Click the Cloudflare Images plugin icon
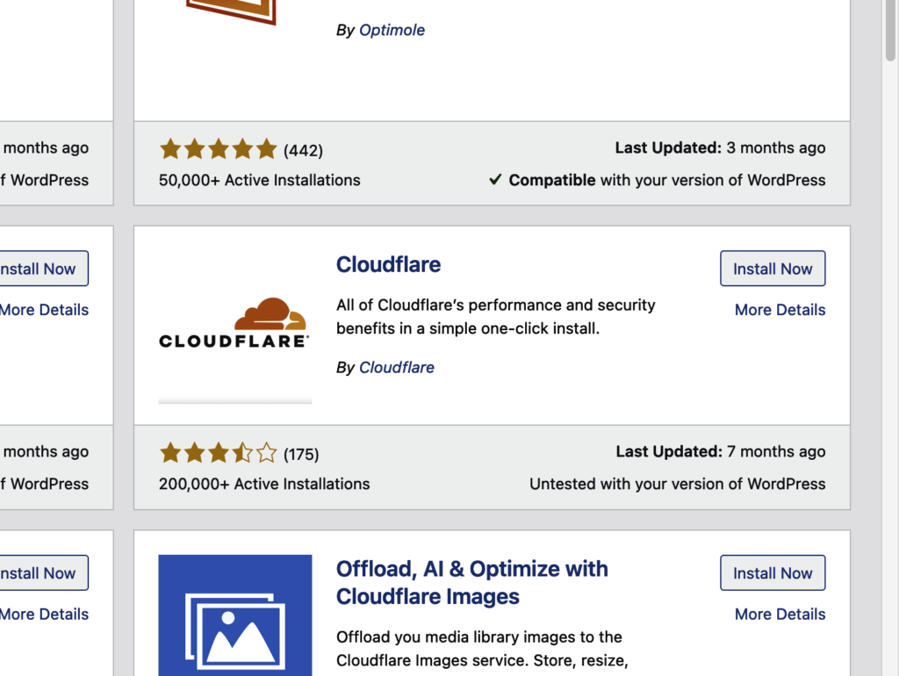 click(x=234, y=615)
